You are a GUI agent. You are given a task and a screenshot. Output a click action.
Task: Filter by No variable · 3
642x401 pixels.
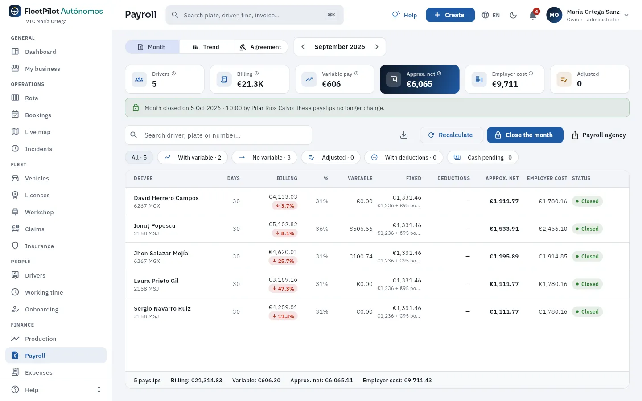(264, 157)
